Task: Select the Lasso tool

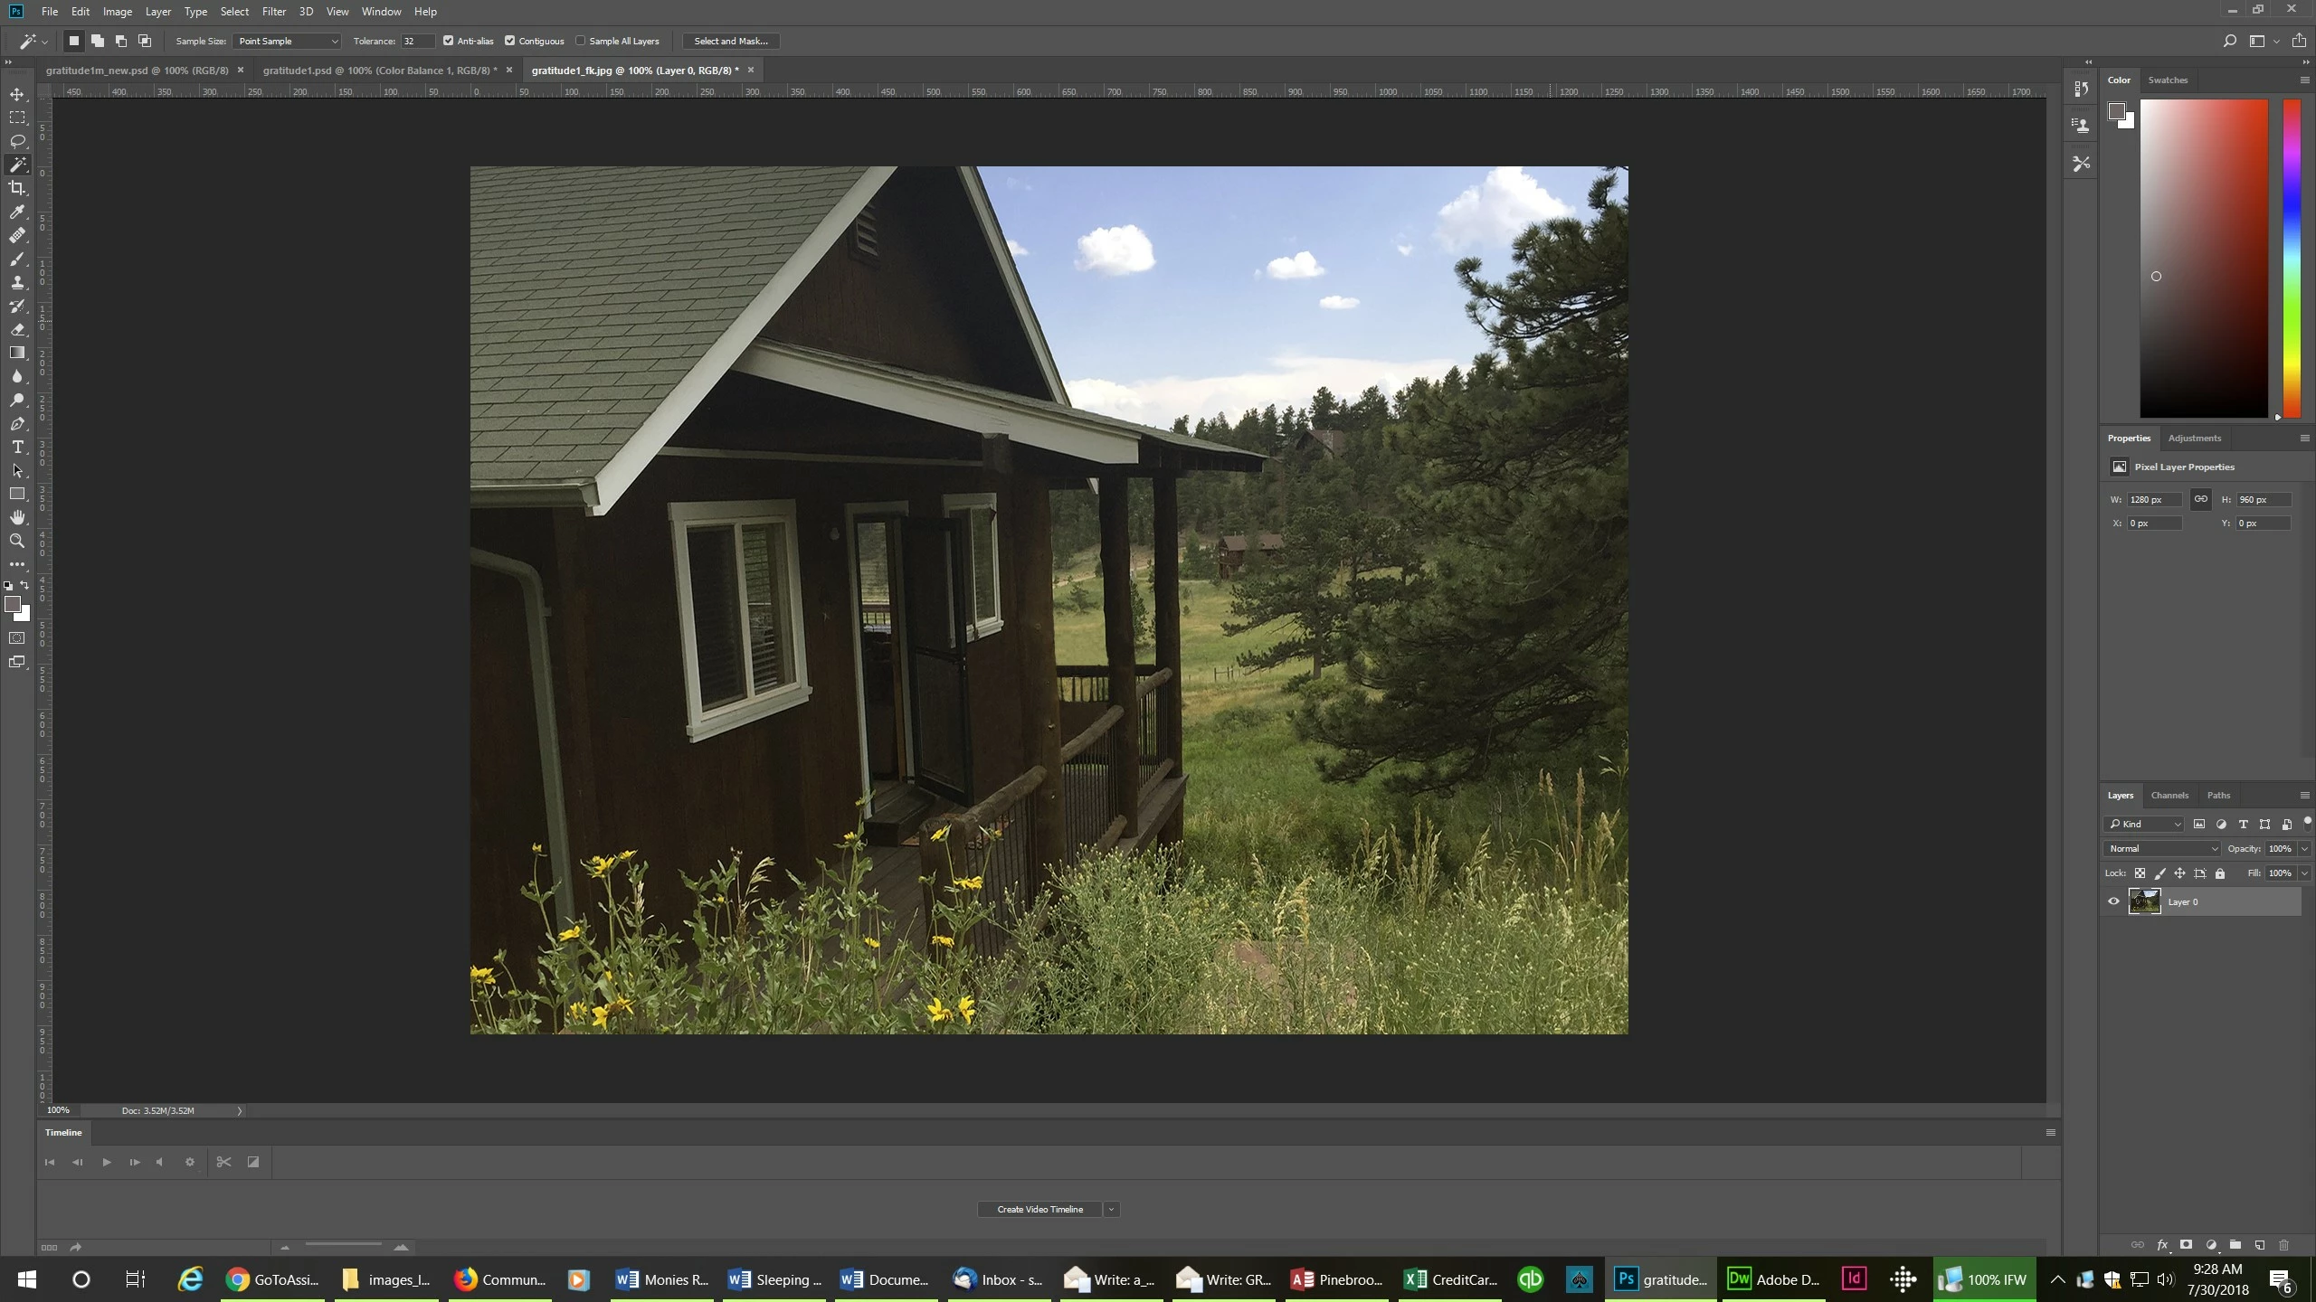Action: [17, 141]
